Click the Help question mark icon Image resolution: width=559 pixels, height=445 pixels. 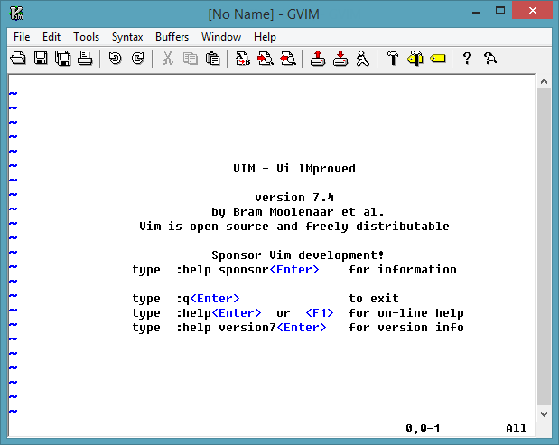(x=467, y=59)
